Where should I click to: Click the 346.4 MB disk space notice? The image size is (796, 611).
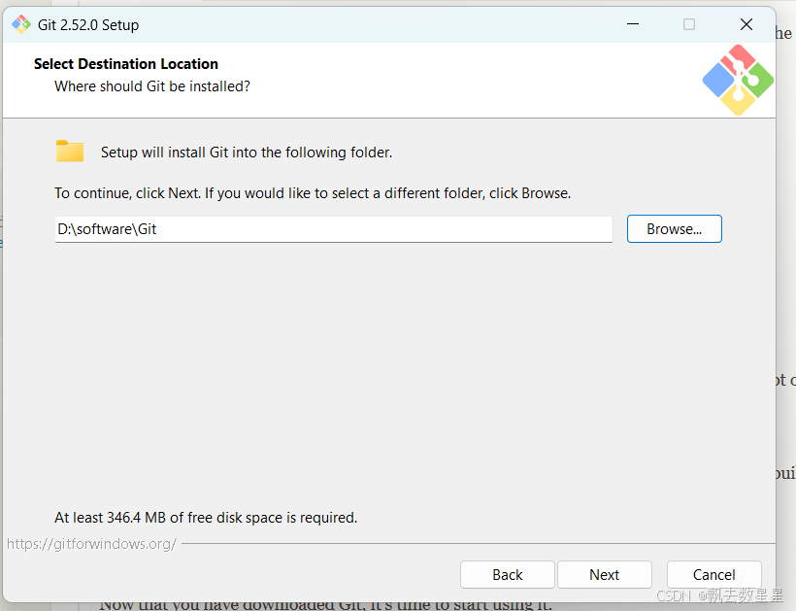(206, 518)
